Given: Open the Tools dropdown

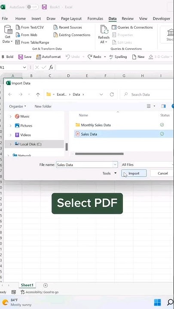Looking at the screenshot, I should (109, 173).
